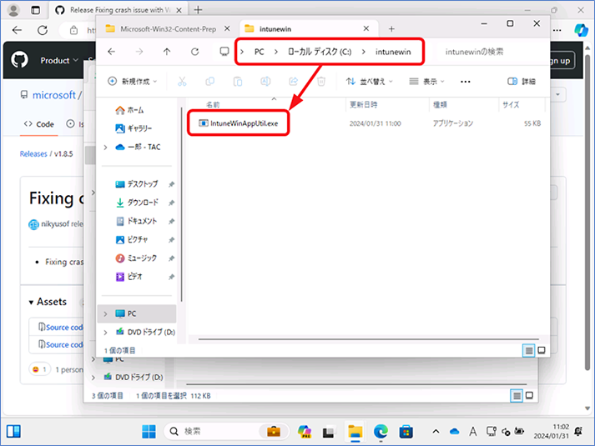Cut using the scissors toolbar icon
Screen dimensions: 595x446
pos(182,82)
